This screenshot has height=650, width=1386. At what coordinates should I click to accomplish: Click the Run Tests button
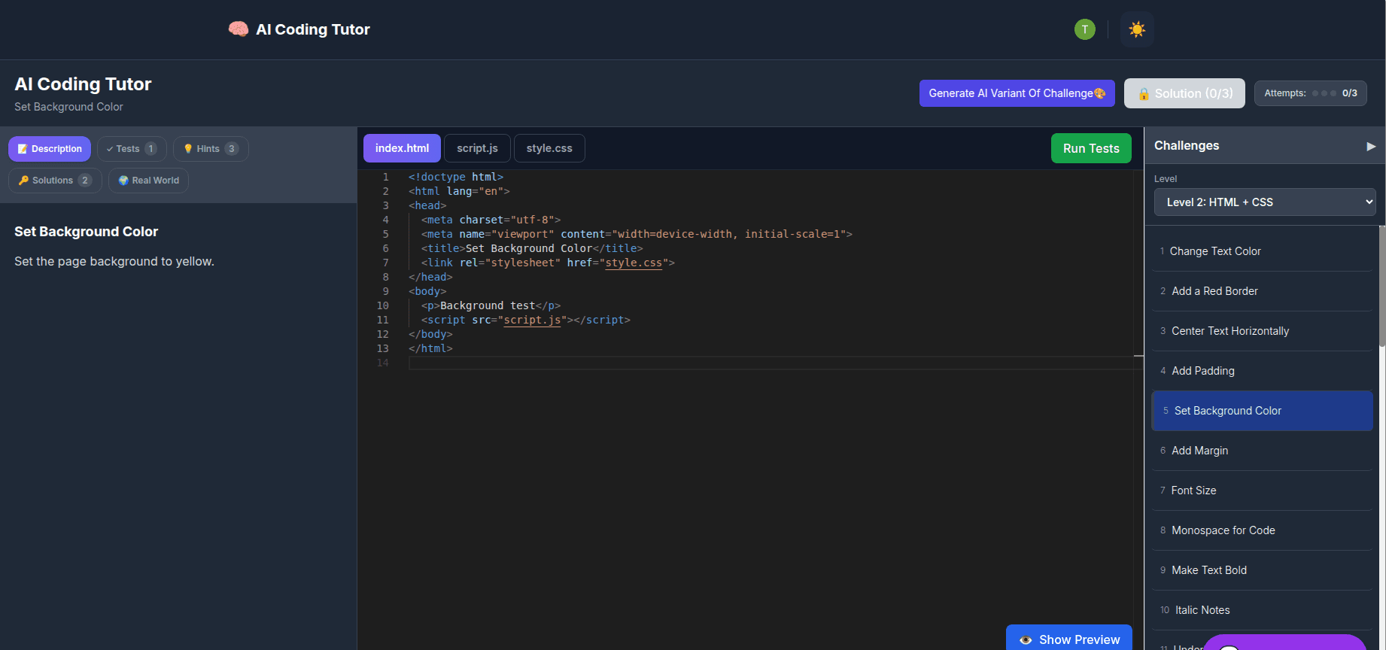1091,148
